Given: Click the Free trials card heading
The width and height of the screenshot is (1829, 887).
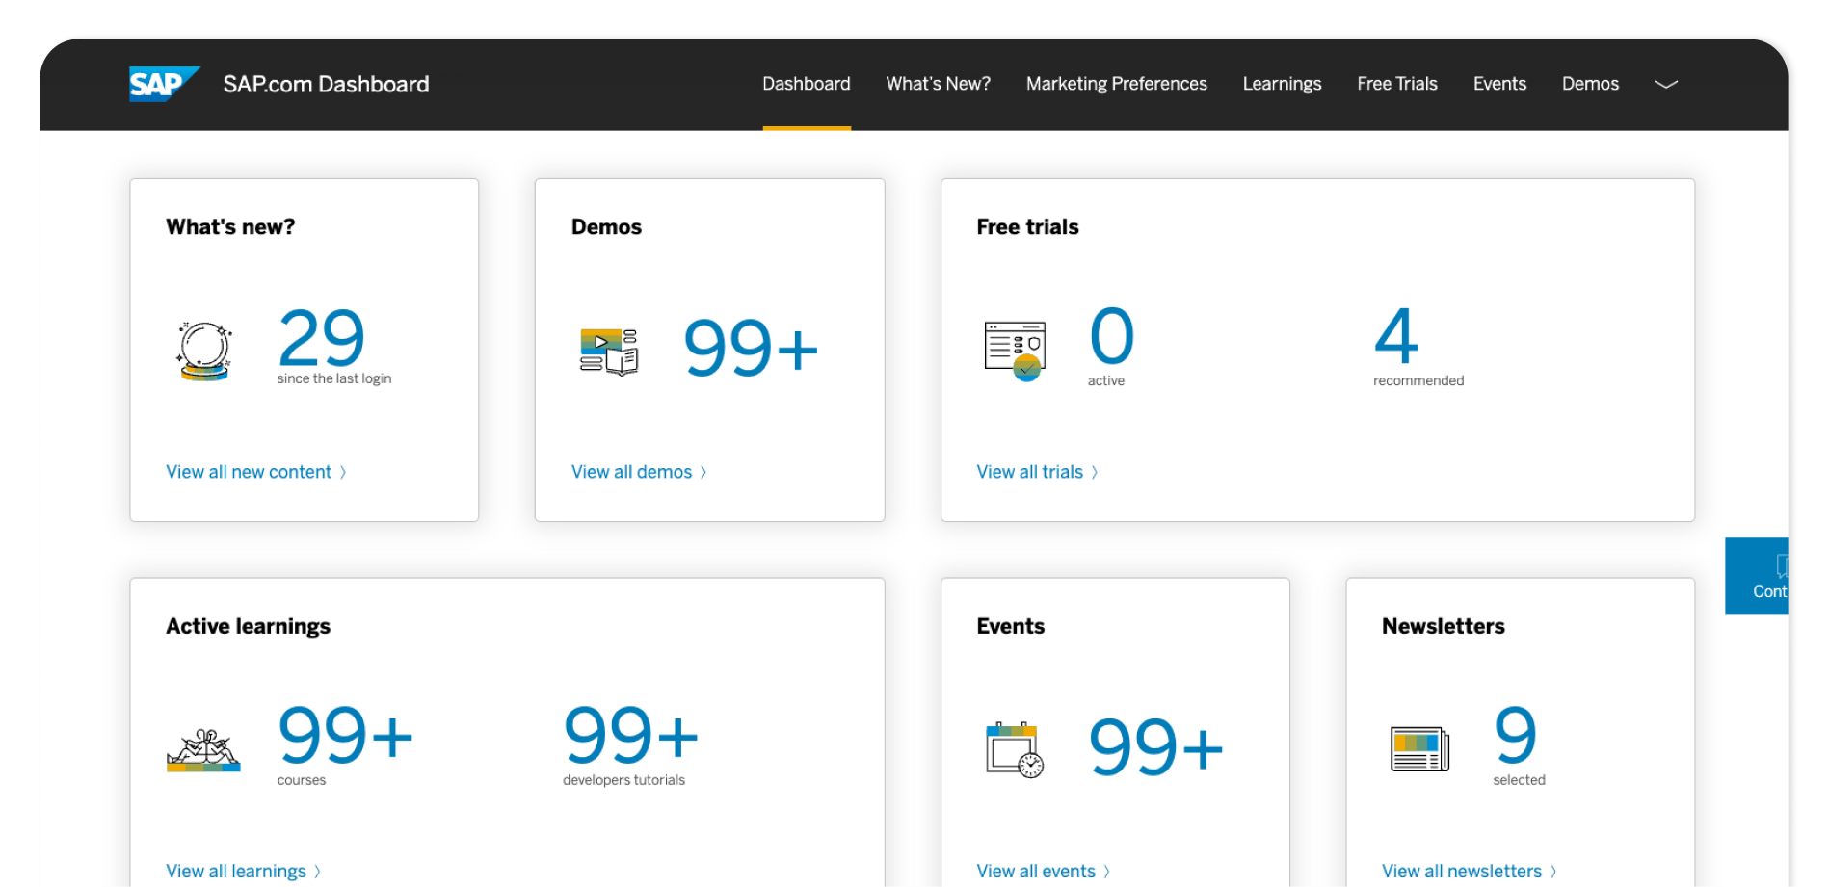Looking at the screenshot, I should point(1027,227).
